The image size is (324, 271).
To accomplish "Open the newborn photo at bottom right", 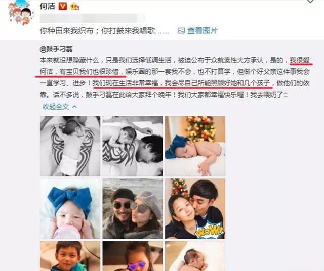I will pyautogui.click(x=195, y=256).
